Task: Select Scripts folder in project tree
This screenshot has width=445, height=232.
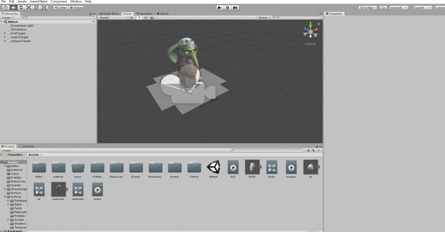Action: click(x=19, y=220)
